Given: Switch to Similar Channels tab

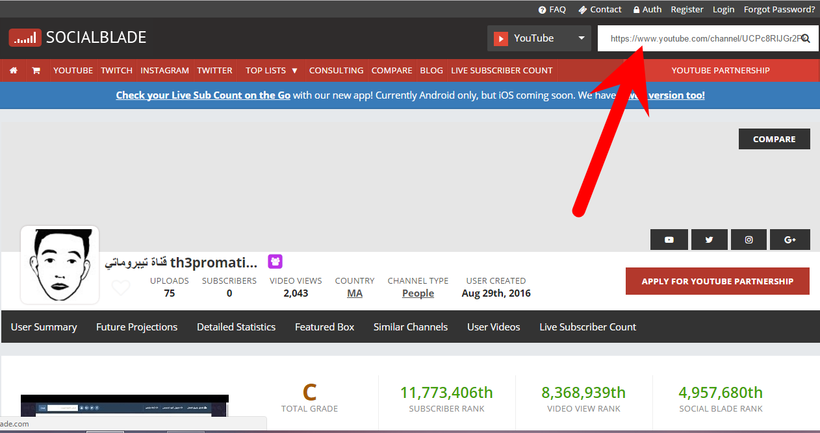Looking at the screenshot, I should coord(411,327).
